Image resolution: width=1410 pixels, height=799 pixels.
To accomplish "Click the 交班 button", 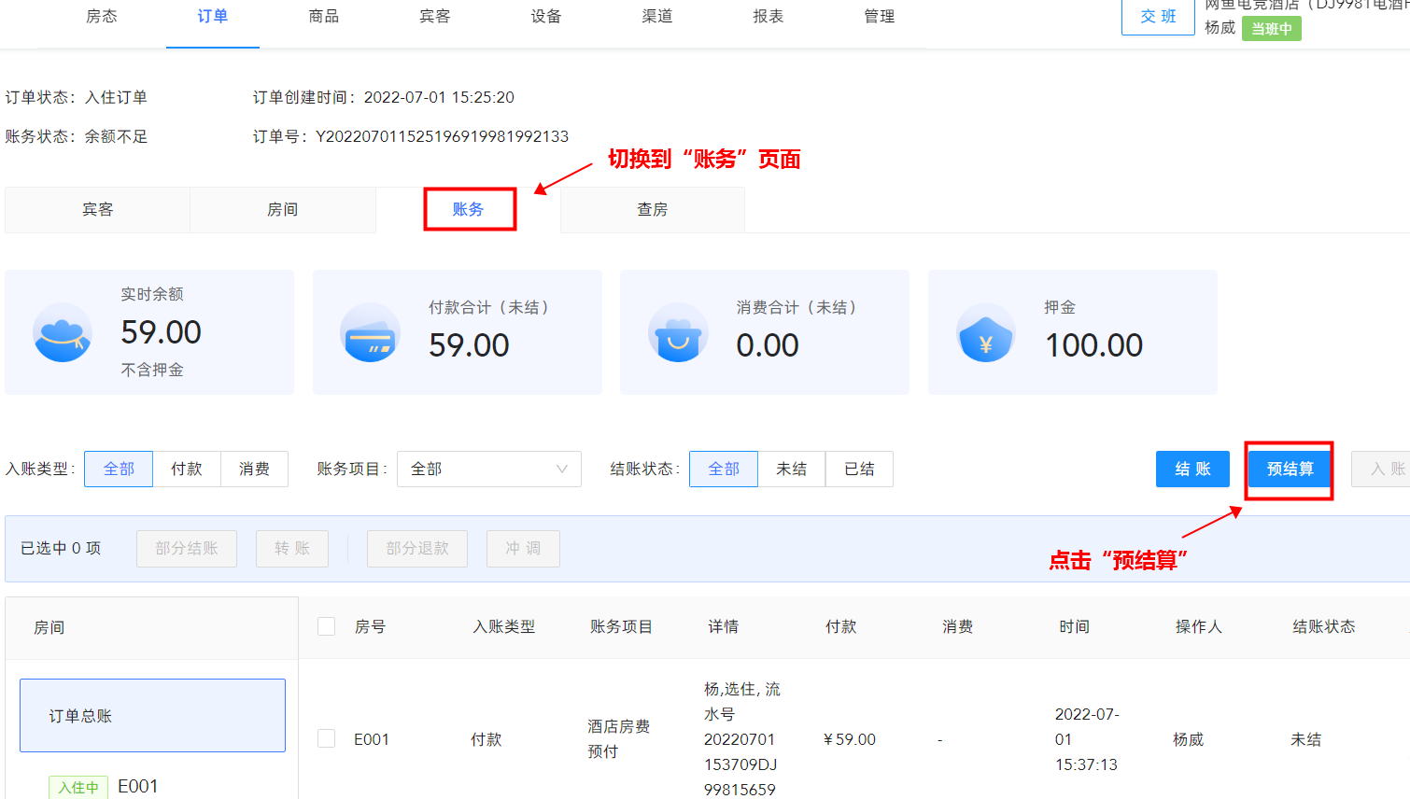I will point(1158,17).
